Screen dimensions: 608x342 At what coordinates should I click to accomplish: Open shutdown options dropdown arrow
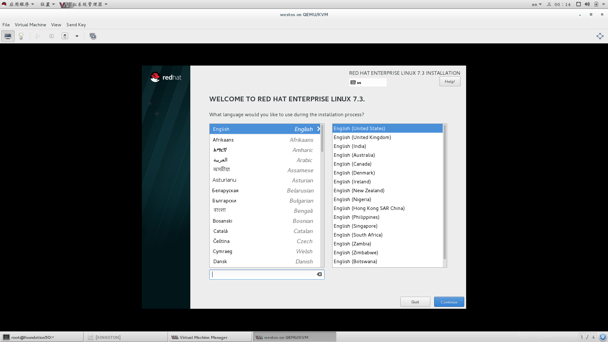tap(77, 36)
